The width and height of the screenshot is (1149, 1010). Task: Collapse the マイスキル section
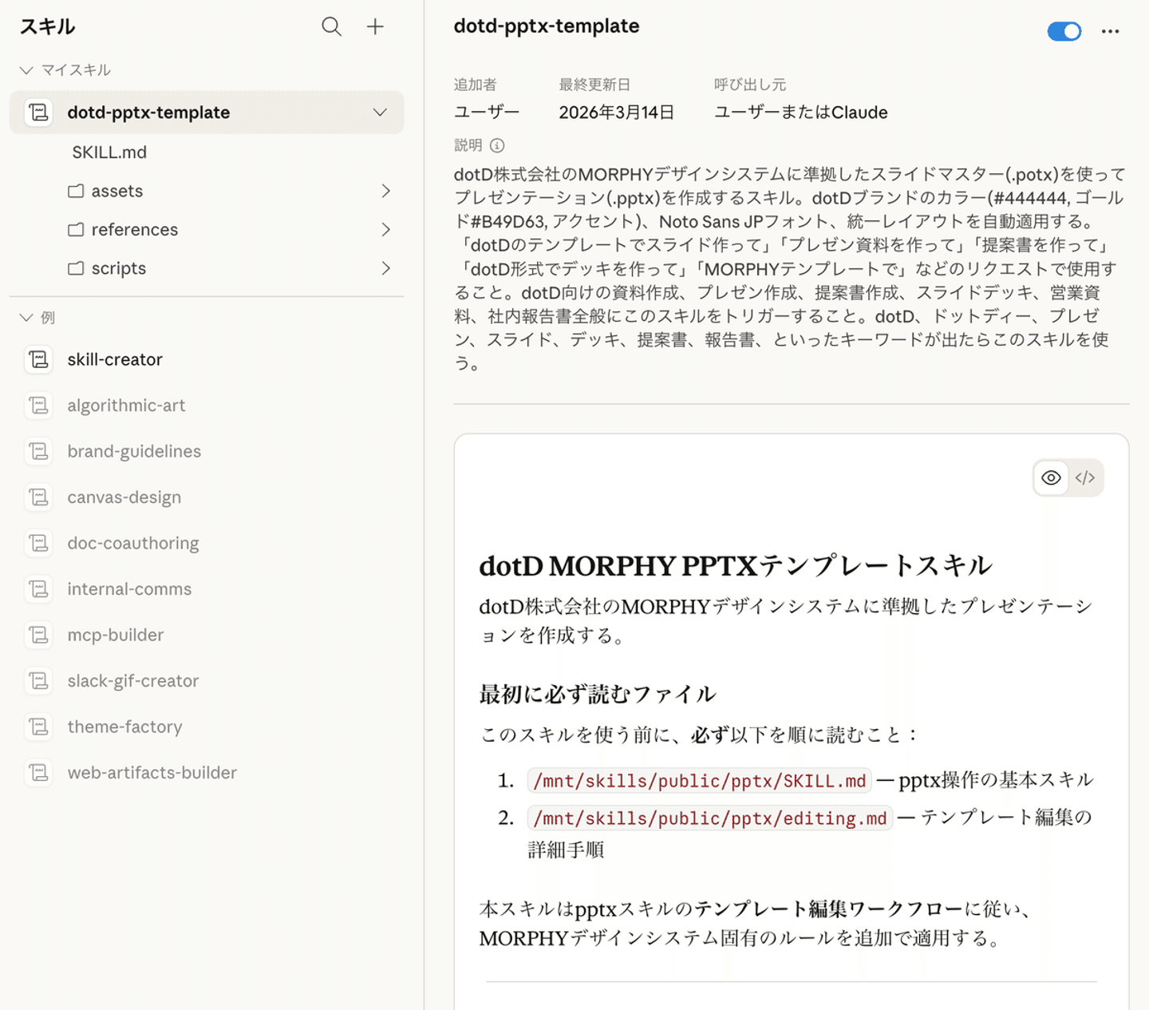click(x=26, y=70)
